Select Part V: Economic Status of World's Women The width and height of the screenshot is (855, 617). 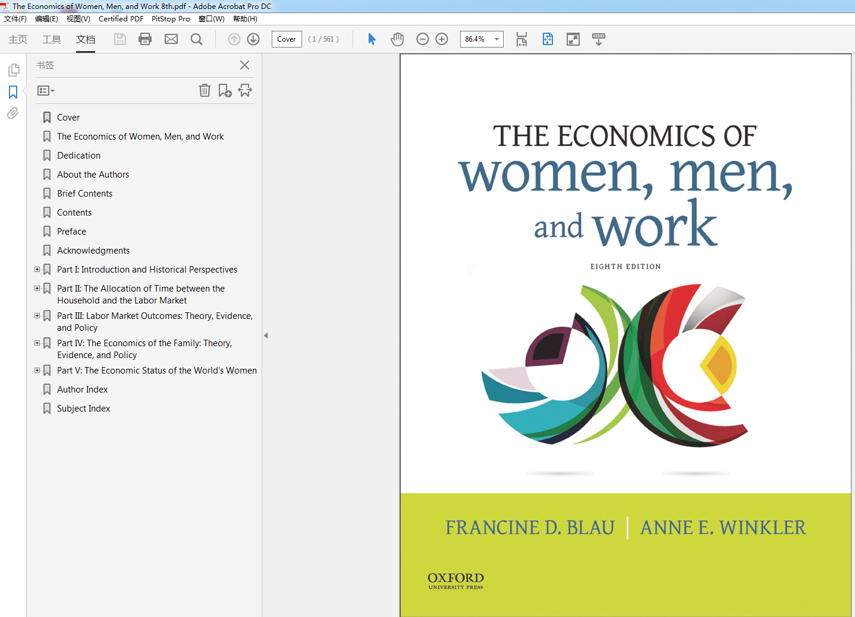tap(157, 371)
